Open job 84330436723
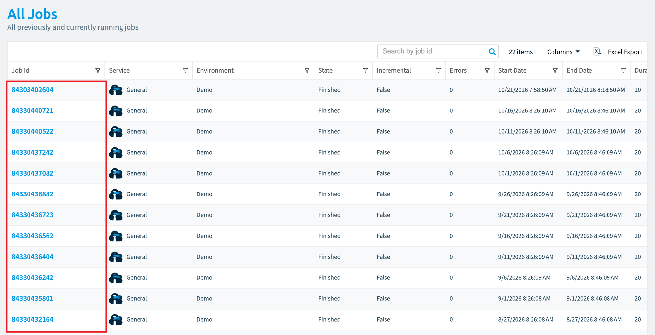Viewport: 655px width, 335px height. pyautogui.click(x=32, y=215)
